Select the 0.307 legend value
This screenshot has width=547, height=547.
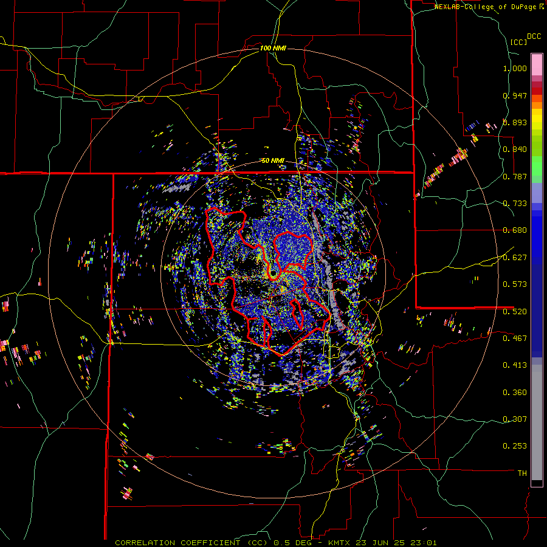(x=515, y=419)
